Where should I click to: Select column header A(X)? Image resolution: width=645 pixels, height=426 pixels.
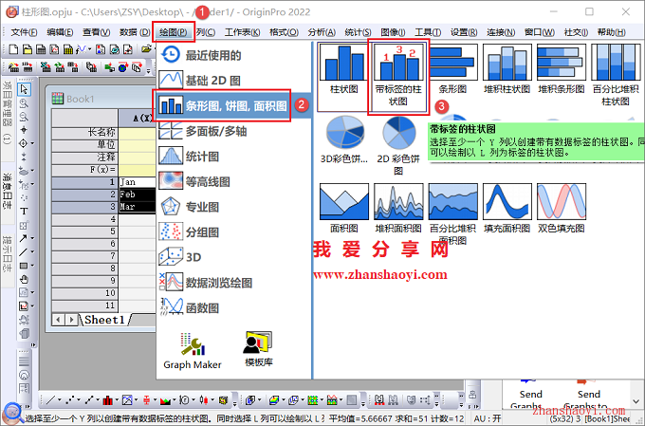(x=138, y=119)
